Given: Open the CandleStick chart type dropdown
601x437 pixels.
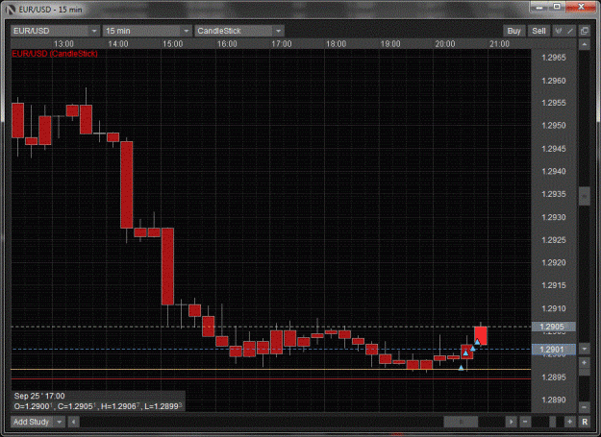Looking at the screenshot, I should tap(239, 31).
